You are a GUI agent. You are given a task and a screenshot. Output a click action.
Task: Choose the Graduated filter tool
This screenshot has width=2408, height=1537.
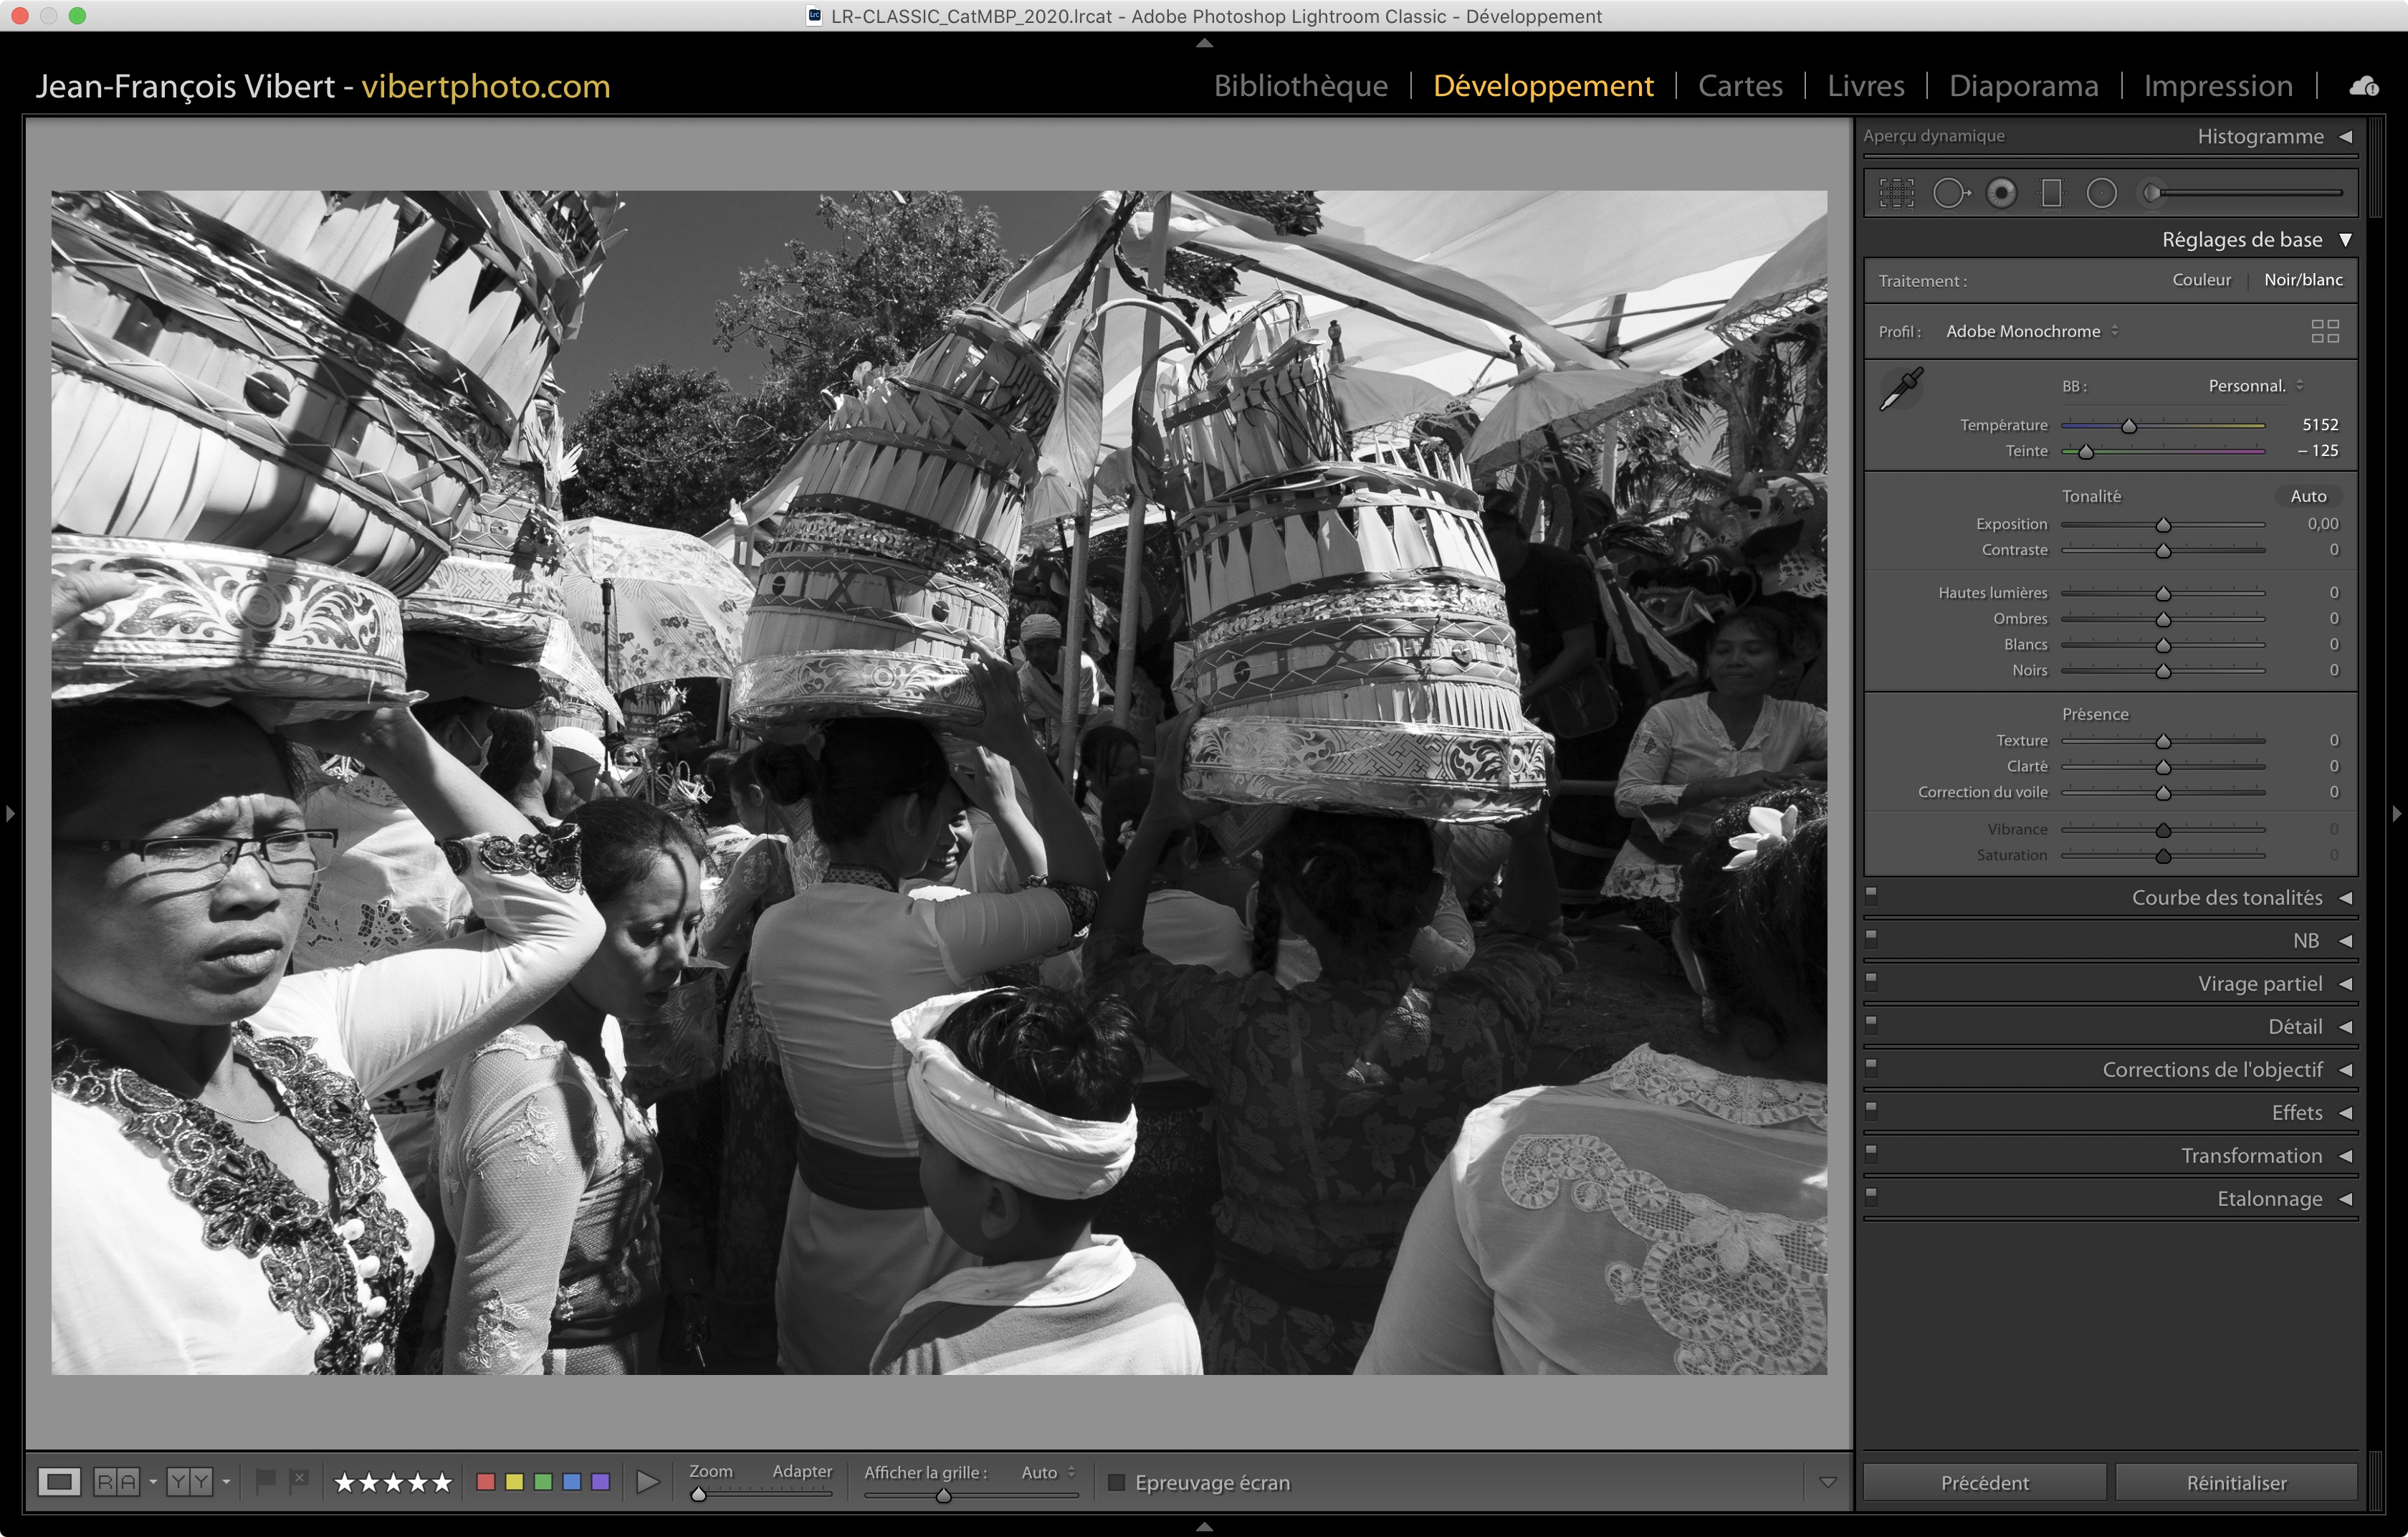click(2051, 193)
